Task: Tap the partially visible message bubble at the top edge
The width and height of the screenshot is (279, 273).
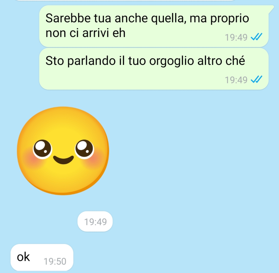Action: (x=125, y=0)
